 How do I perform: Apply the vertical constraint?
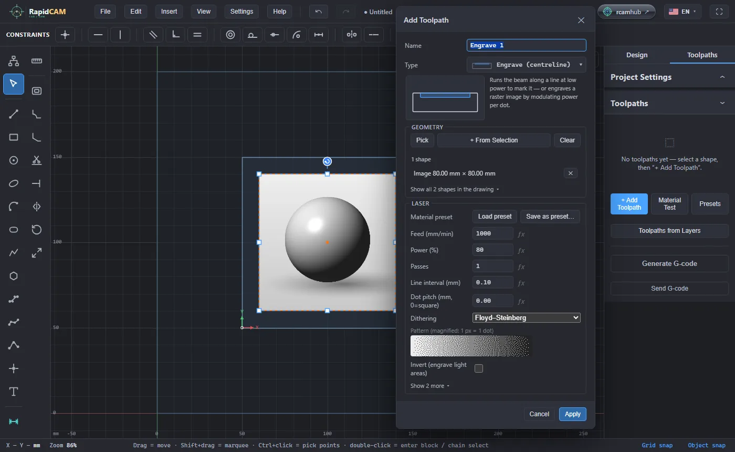[120, 35]
